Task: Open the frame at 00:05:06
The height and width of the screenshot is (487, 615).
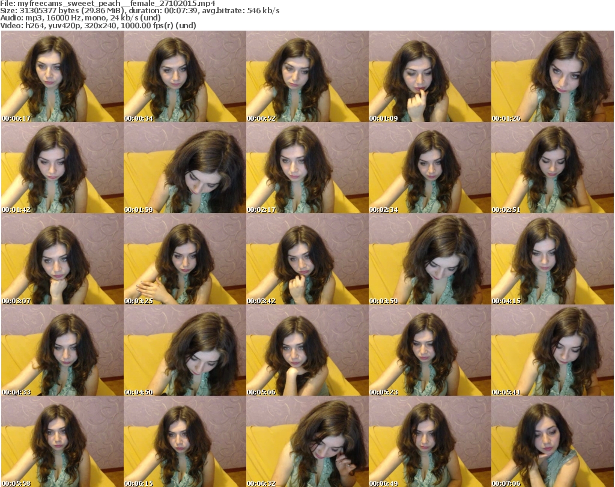Action: click(x=307, y=350)
